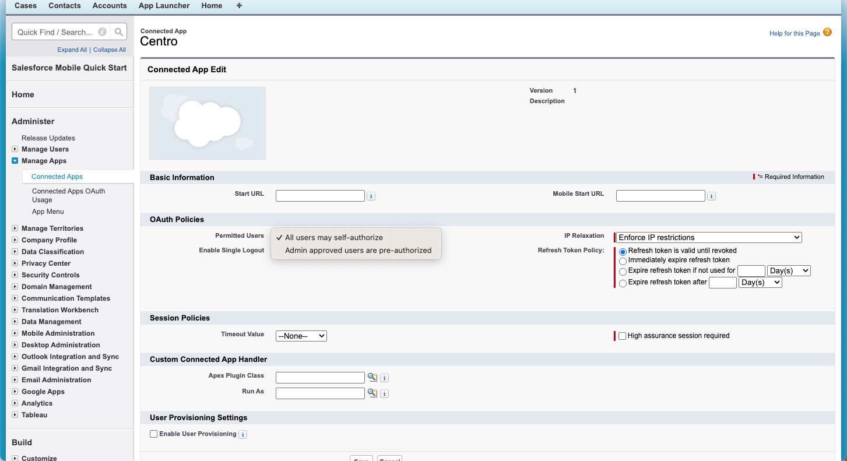Expand Tableau section

tap(15, 415)
